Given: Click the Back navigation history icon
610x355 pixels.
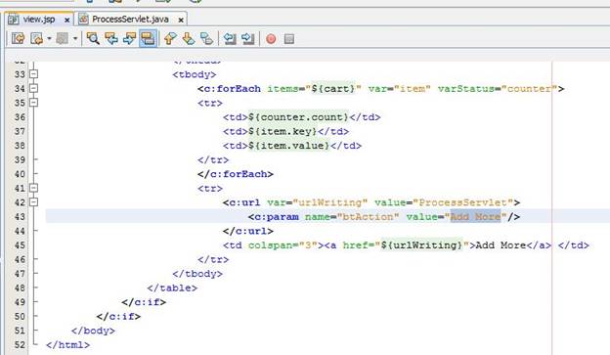Looking at the screenshot, I should (37, 38).
